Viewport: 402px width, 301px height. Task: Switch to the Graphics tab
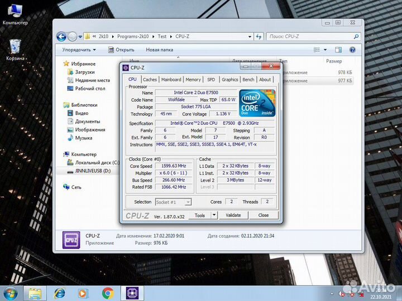click(229, 80)
